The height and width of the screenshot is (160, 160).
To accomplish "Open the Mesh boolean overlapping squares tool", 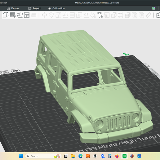I will pyautogui.click(x=79, y=15).
